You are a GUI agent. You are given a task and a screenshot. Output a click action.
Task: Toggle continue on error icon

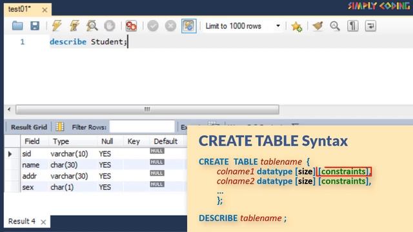(131, 26)
